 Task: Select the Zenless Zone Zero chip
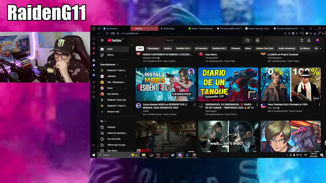265,48
